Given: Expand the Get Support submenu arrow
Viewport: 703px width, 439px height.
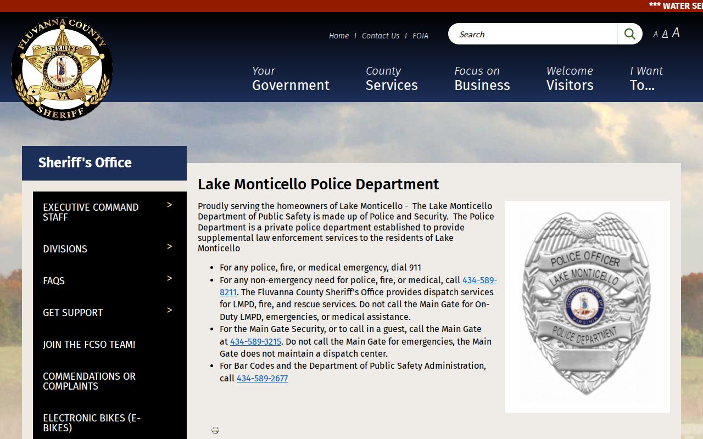Looking at the screenshot, I should pos(170,310).
